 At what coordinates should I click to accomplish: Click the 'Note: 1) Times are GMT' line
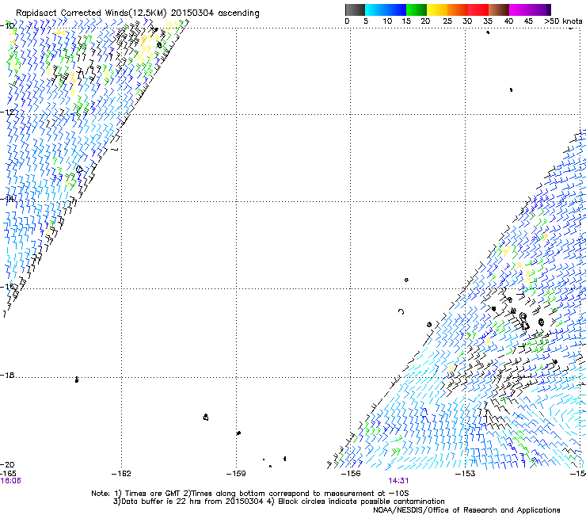[x=249, y=494]
